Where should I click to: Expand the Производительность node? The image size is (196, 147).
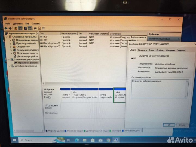point(11,53)
